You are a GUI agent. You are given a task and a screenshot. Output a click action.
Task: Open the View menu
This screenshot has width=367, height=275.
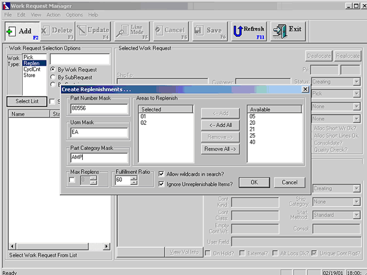click(x=36, y=15)
